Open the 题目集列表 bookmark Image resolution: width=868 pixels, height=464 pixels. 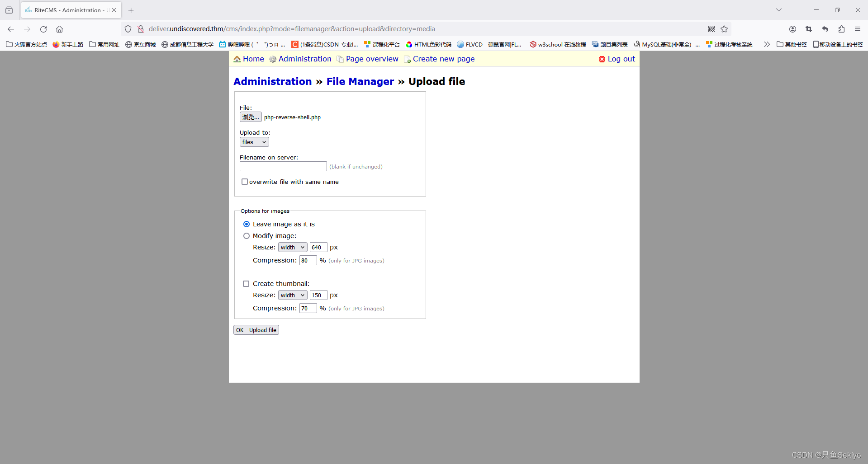click(610, 44)
